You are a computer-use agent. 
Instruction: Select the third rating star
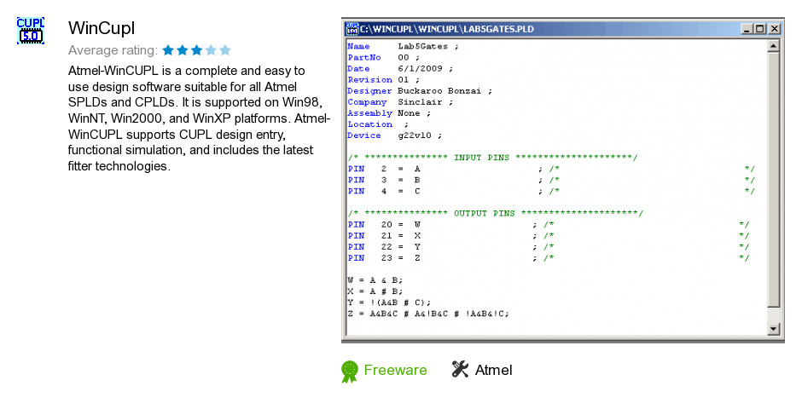coord(197,50)
